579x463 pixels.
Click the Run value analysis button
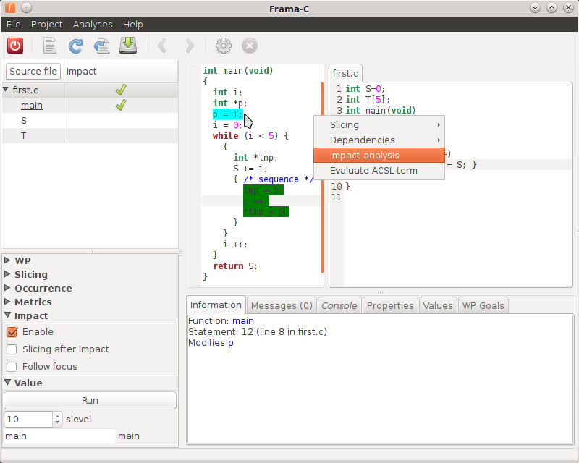[90, 401]
